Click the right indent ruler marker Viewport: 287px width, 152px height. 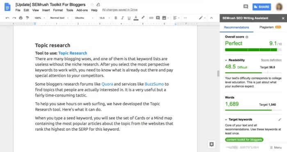pos(175,24)
